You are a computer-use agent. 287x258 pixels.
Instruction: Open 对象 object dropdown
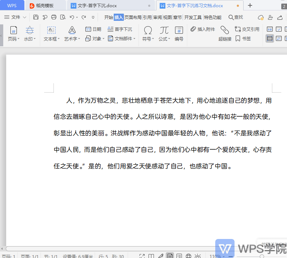coord(95,39)
